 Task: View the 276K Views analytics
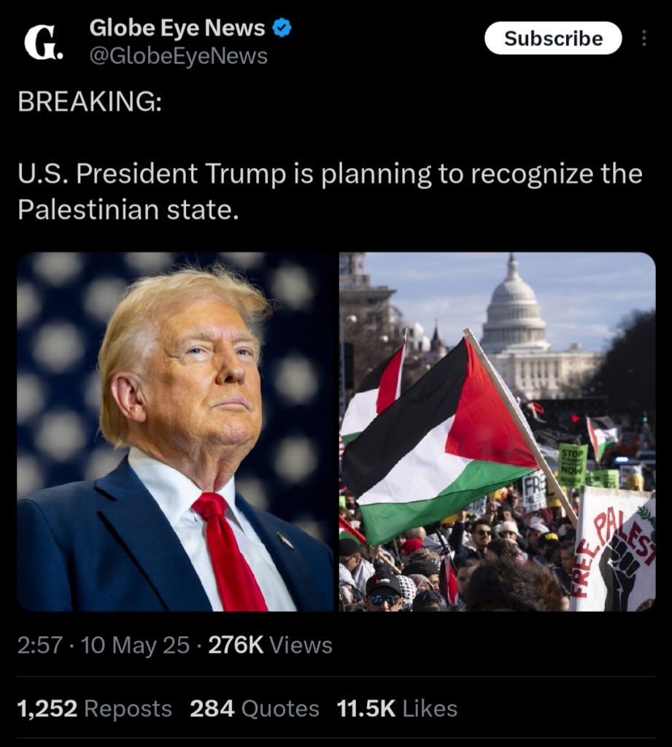pos(270,645)
